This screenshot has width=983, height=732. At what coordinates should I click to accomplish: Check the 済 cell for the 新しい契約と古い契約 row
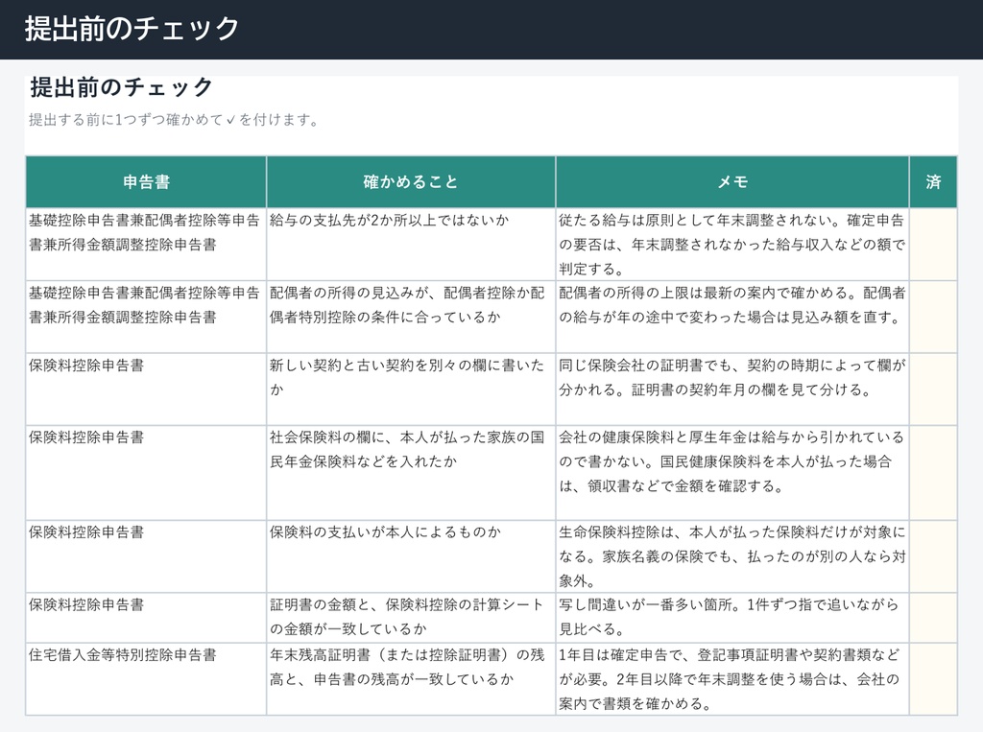pyautogui.click(x=933, y=390)
